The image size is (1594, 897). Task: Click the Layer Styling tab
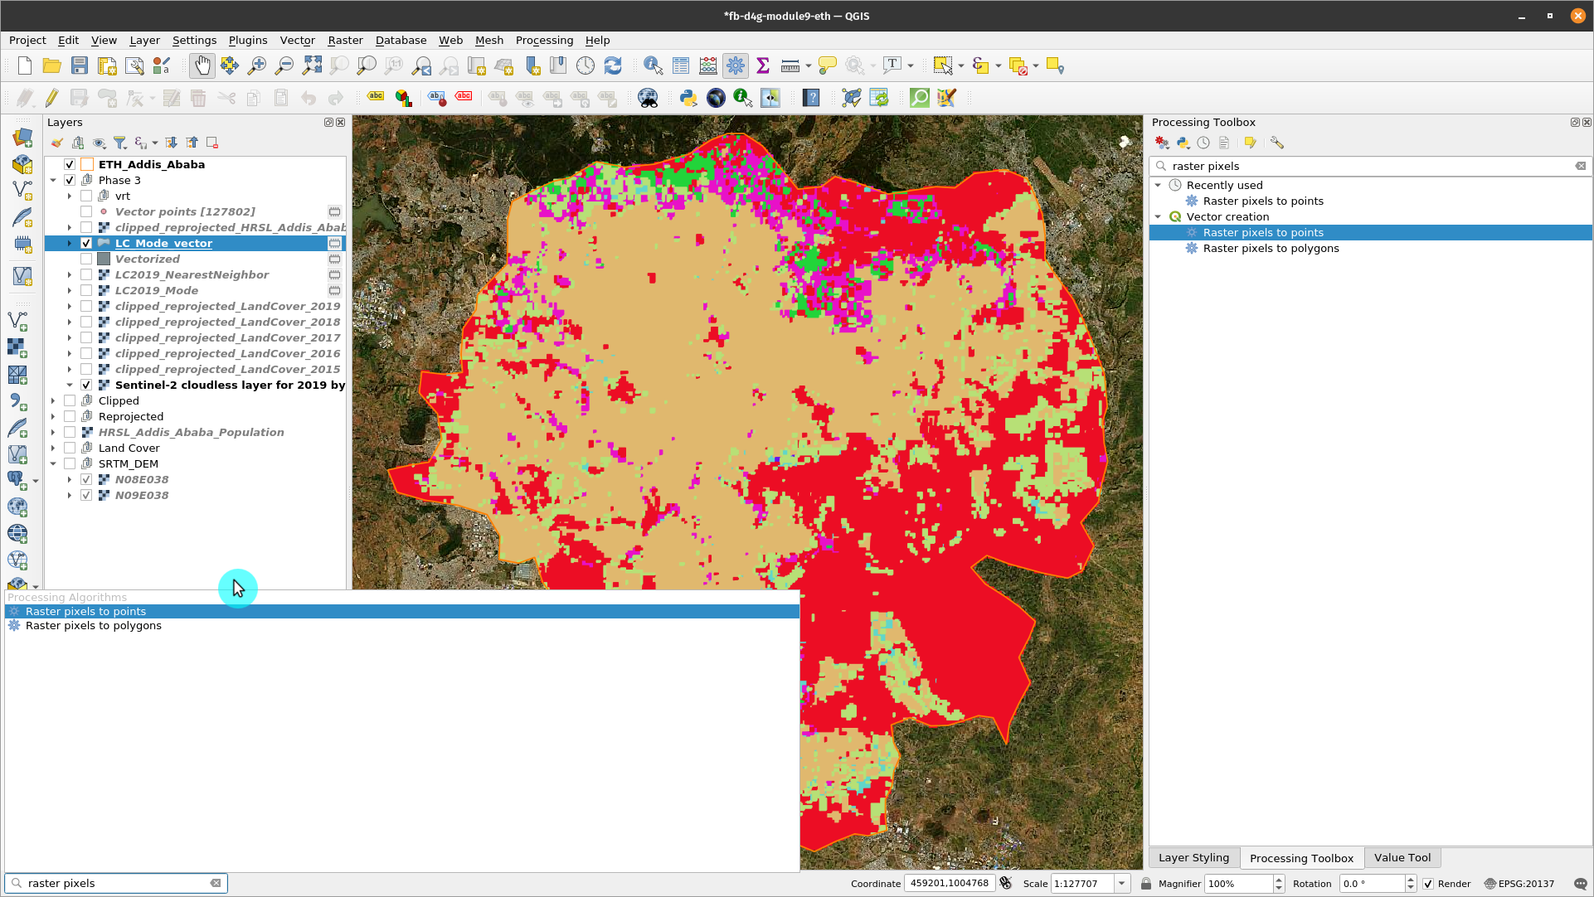[1196, 857]
